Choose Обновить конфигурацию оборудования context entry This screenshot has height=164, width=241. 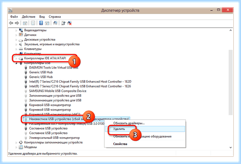142,136
